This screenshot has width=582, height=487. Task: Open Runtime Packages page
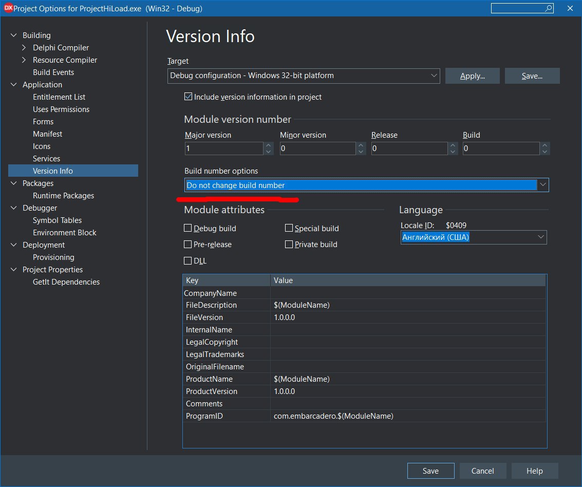[x=64, y=196]
